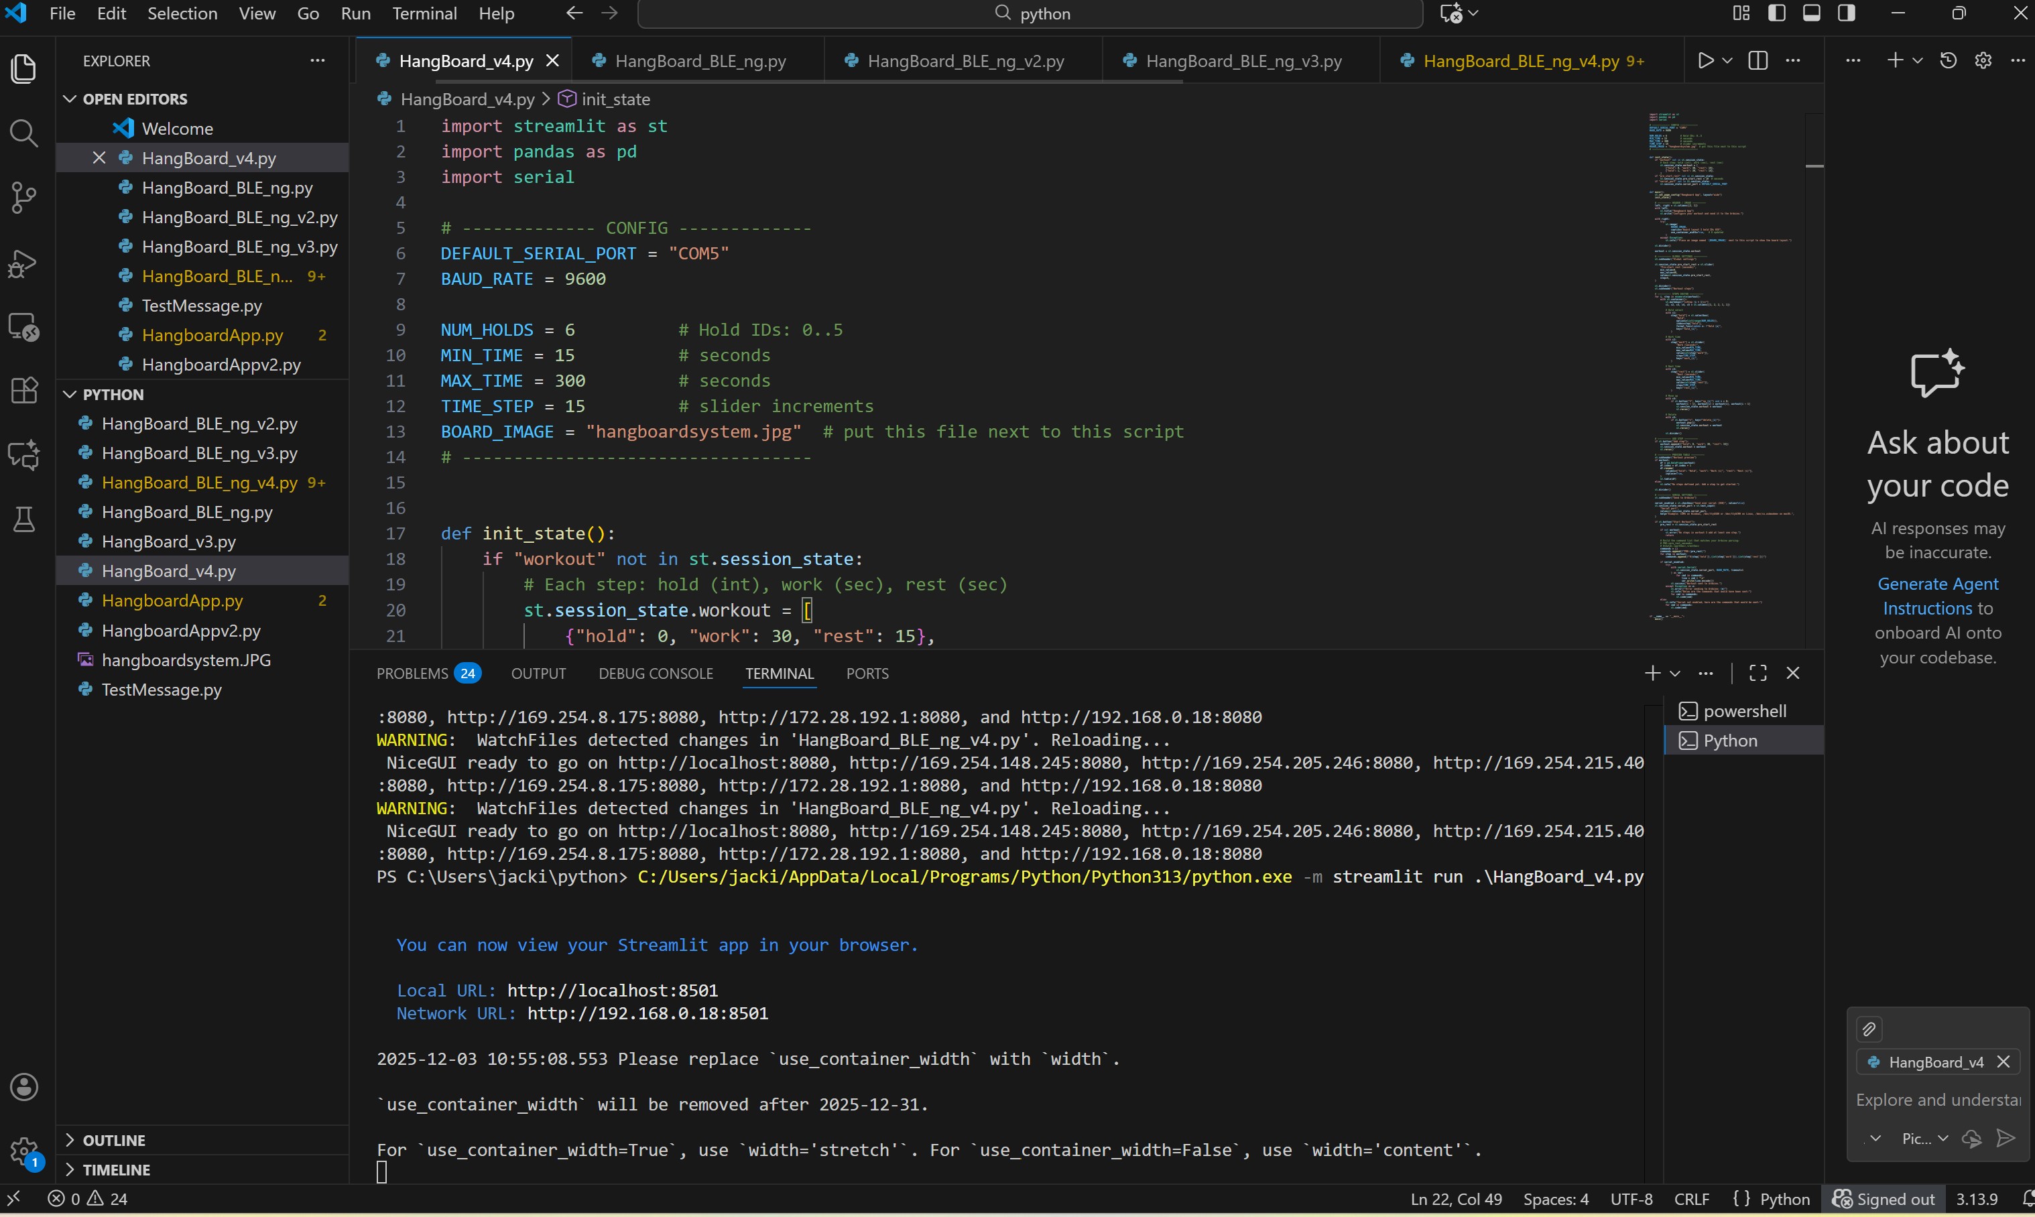Switch to the PROBLEMS tab

click(413, 674)
